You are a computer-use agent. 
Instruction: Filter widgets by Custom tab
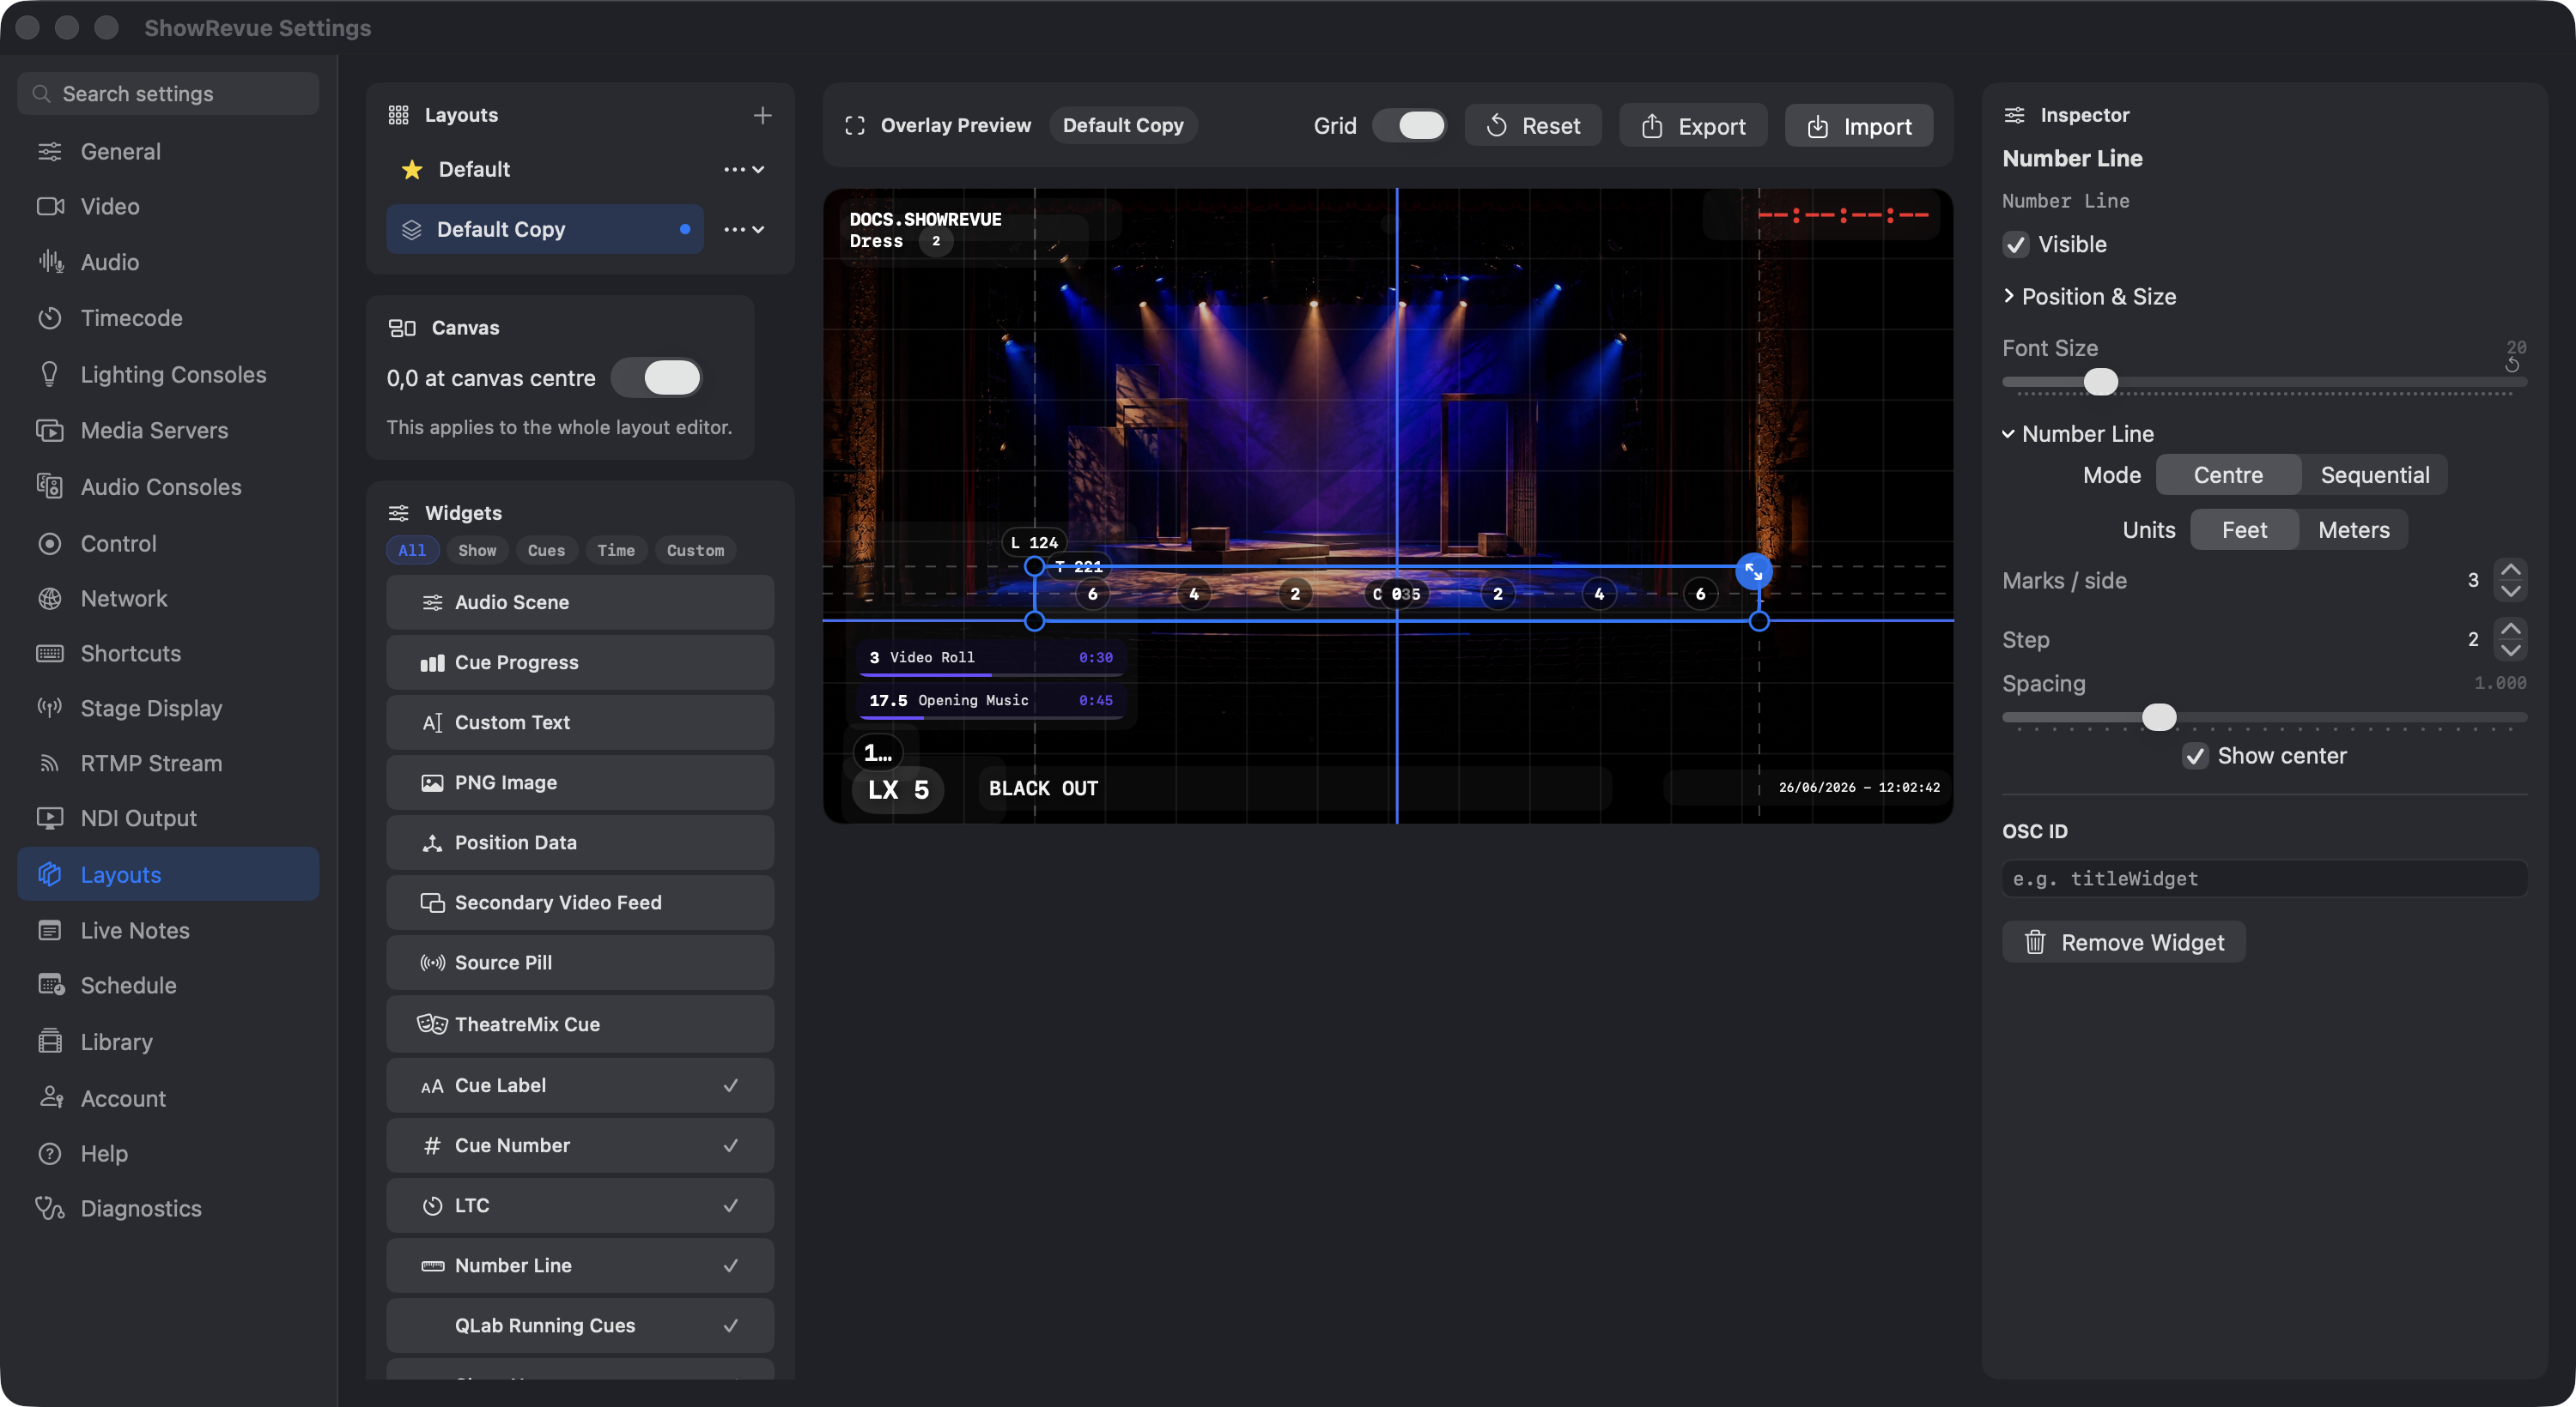[695, 551]
